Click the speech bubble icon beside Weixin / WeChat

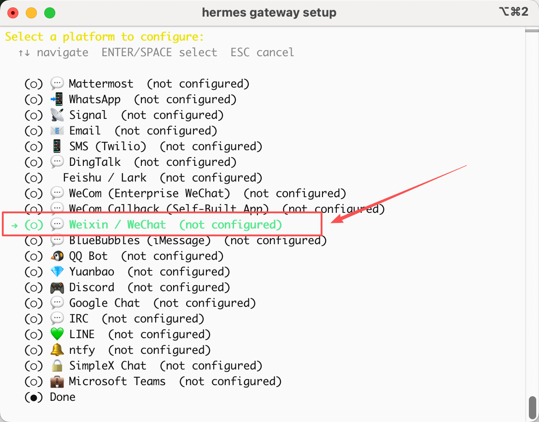click(x=57, y=224)
